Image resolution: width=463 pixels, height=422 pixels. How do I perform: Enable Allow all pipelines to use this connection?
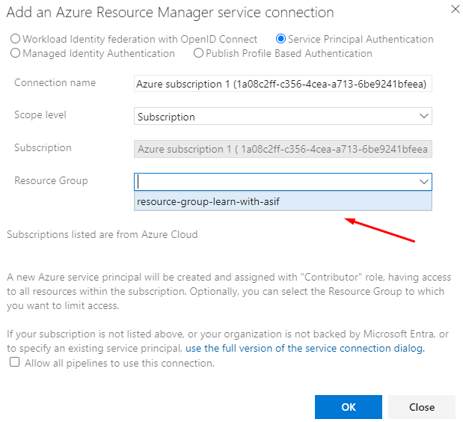(x=15, y=363)
